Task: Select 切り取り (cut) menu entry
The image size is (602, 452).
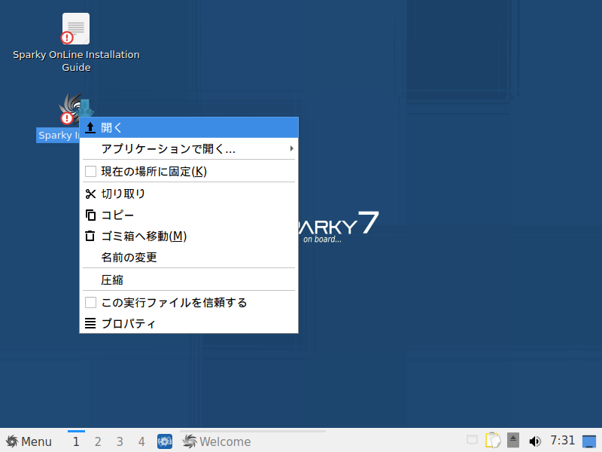Action: click(x=189, y=194)
